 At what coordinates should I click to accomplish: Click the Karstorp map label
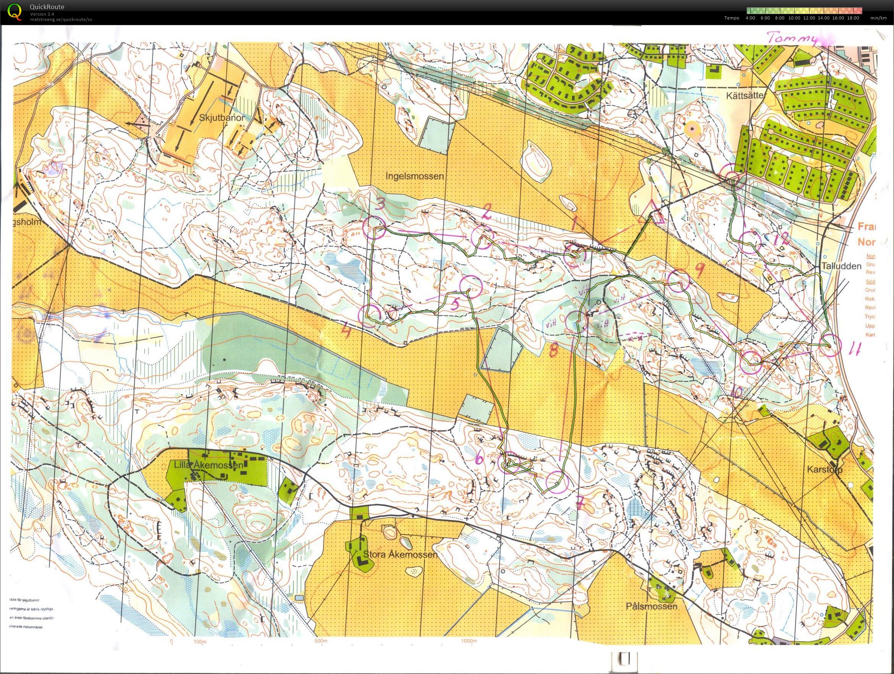824,470
